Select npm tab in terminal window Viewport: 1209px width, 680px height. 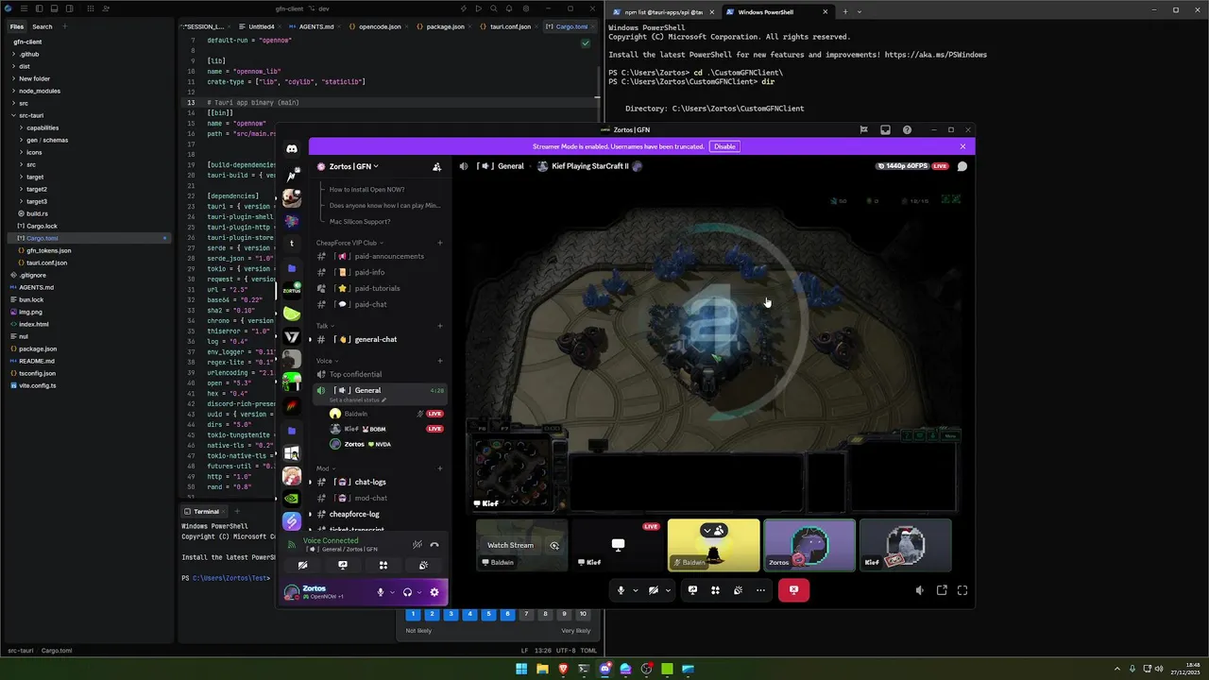click(663, 12)
